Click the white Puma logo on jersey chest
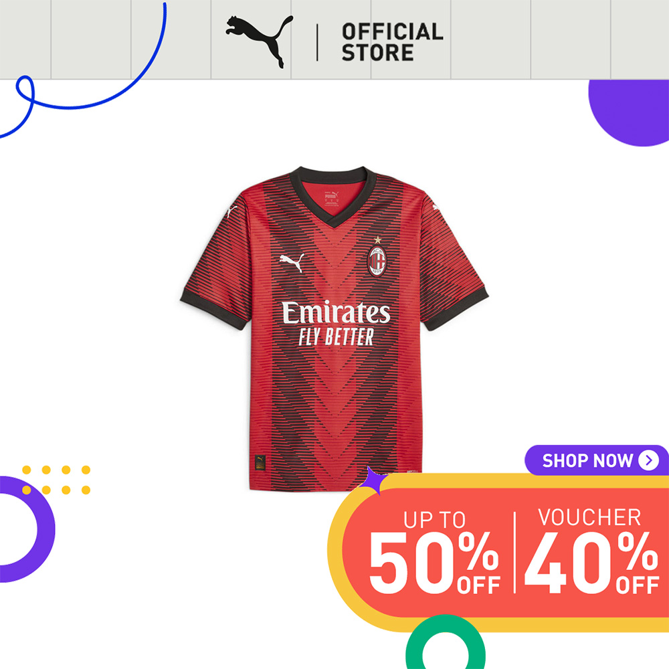This screenshot has width=669, height=669. point(292,262)
